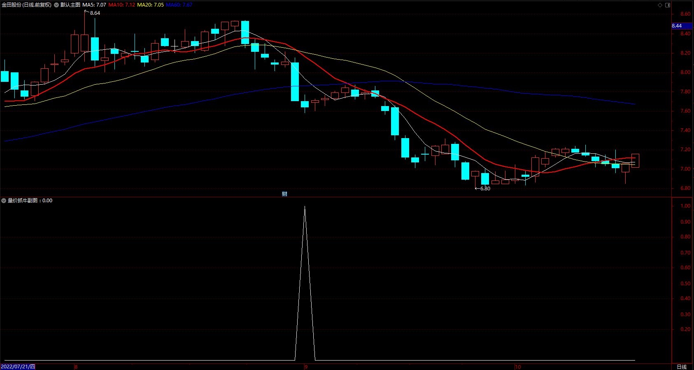
Task: Click the 6.80 price axis label
Action: click(685, 188)
